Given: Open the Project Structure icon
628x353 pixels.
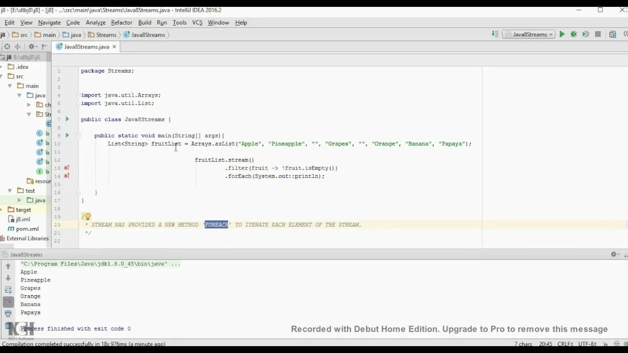Looking at the screenshot, I should (613, 34).
